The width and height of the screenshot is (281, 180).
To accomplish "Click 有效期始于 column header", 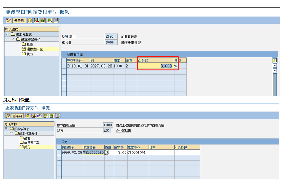I will (78, 60).
